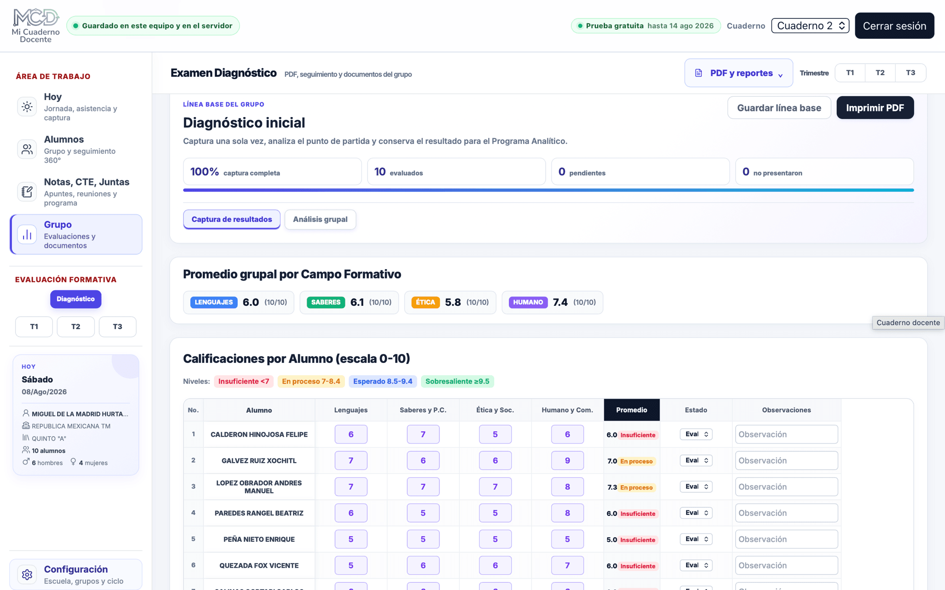This screenshot has height=590, width=945.
Task: Click the green saved status dot
Action: pyautogui.click(x=76, y=26)
